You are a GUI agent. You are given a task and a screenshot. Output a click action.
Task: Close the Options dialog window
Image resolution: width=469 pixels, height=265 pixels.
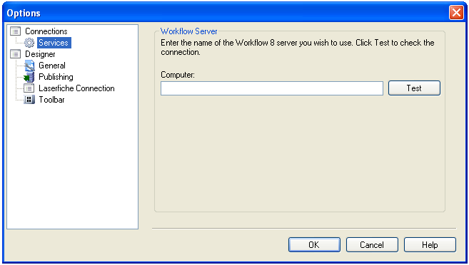[456, 13]
